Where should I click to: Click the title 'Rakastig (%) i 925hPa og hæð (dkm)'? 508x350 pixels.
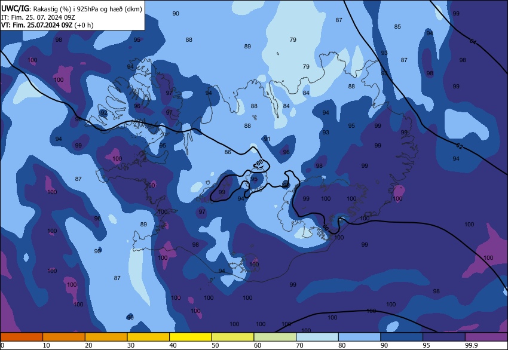tap(87, 9)
